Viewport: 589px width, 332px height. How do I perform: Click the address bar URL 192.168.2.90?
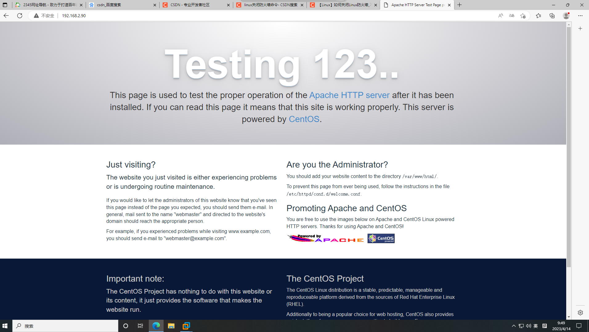[x=74, y=16]
